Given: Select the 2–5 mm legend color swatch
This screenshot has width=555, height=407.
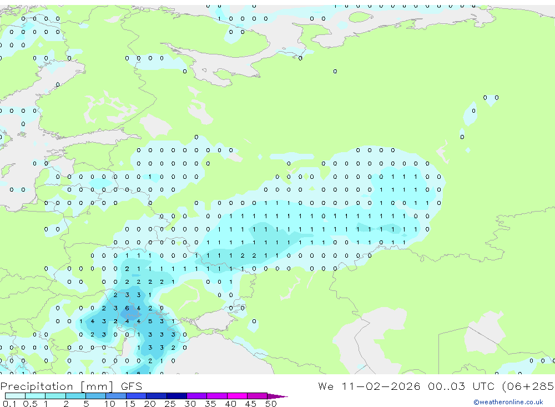Looking at the screenshot, I should (x=75, y=396).
